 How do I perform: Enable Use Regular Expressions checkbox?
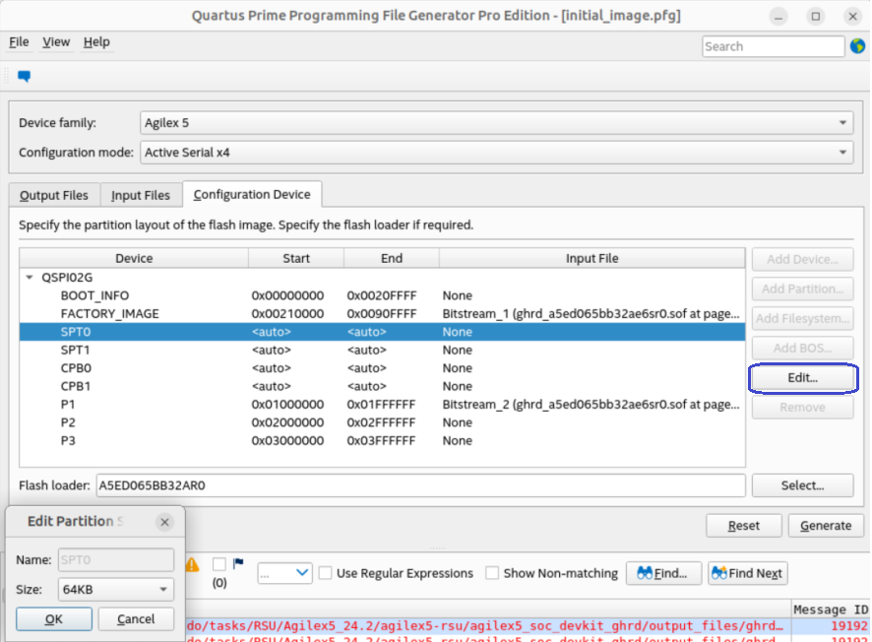[x=327, y=573]
